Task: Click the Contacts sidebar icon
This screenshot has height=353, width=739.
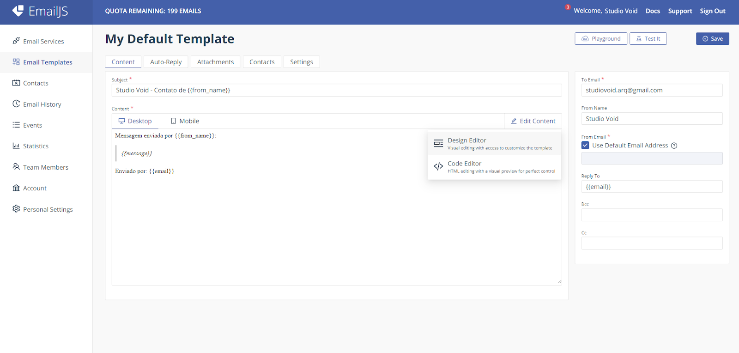Action: [x=16, y=83]
